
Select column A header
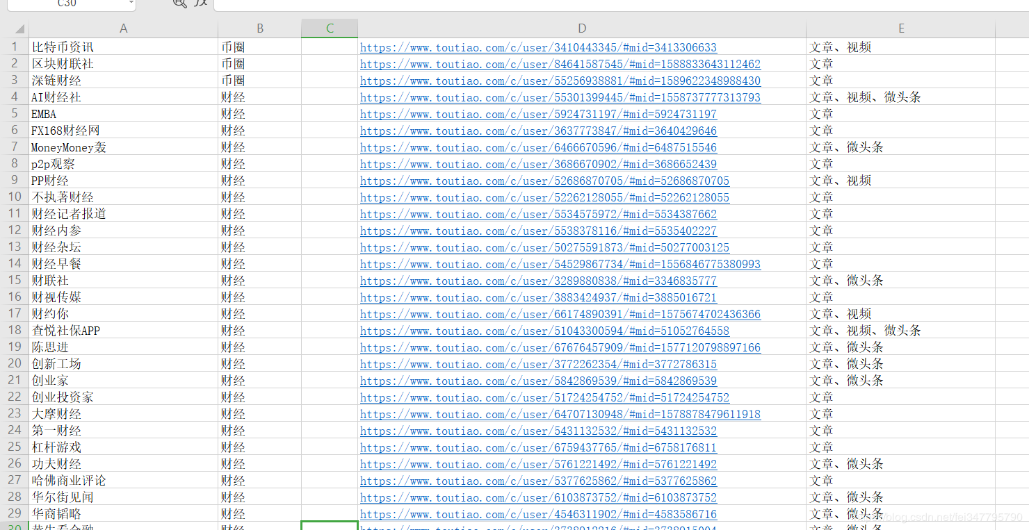[123, 28]
